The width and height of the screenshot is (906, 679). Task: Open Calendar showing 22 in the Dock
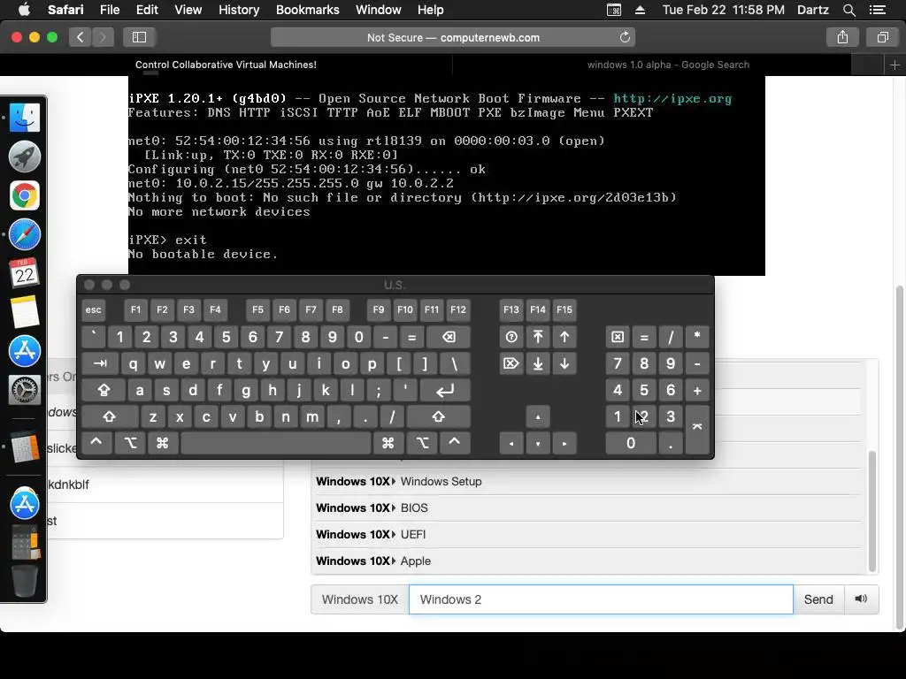tap(24, 273)
